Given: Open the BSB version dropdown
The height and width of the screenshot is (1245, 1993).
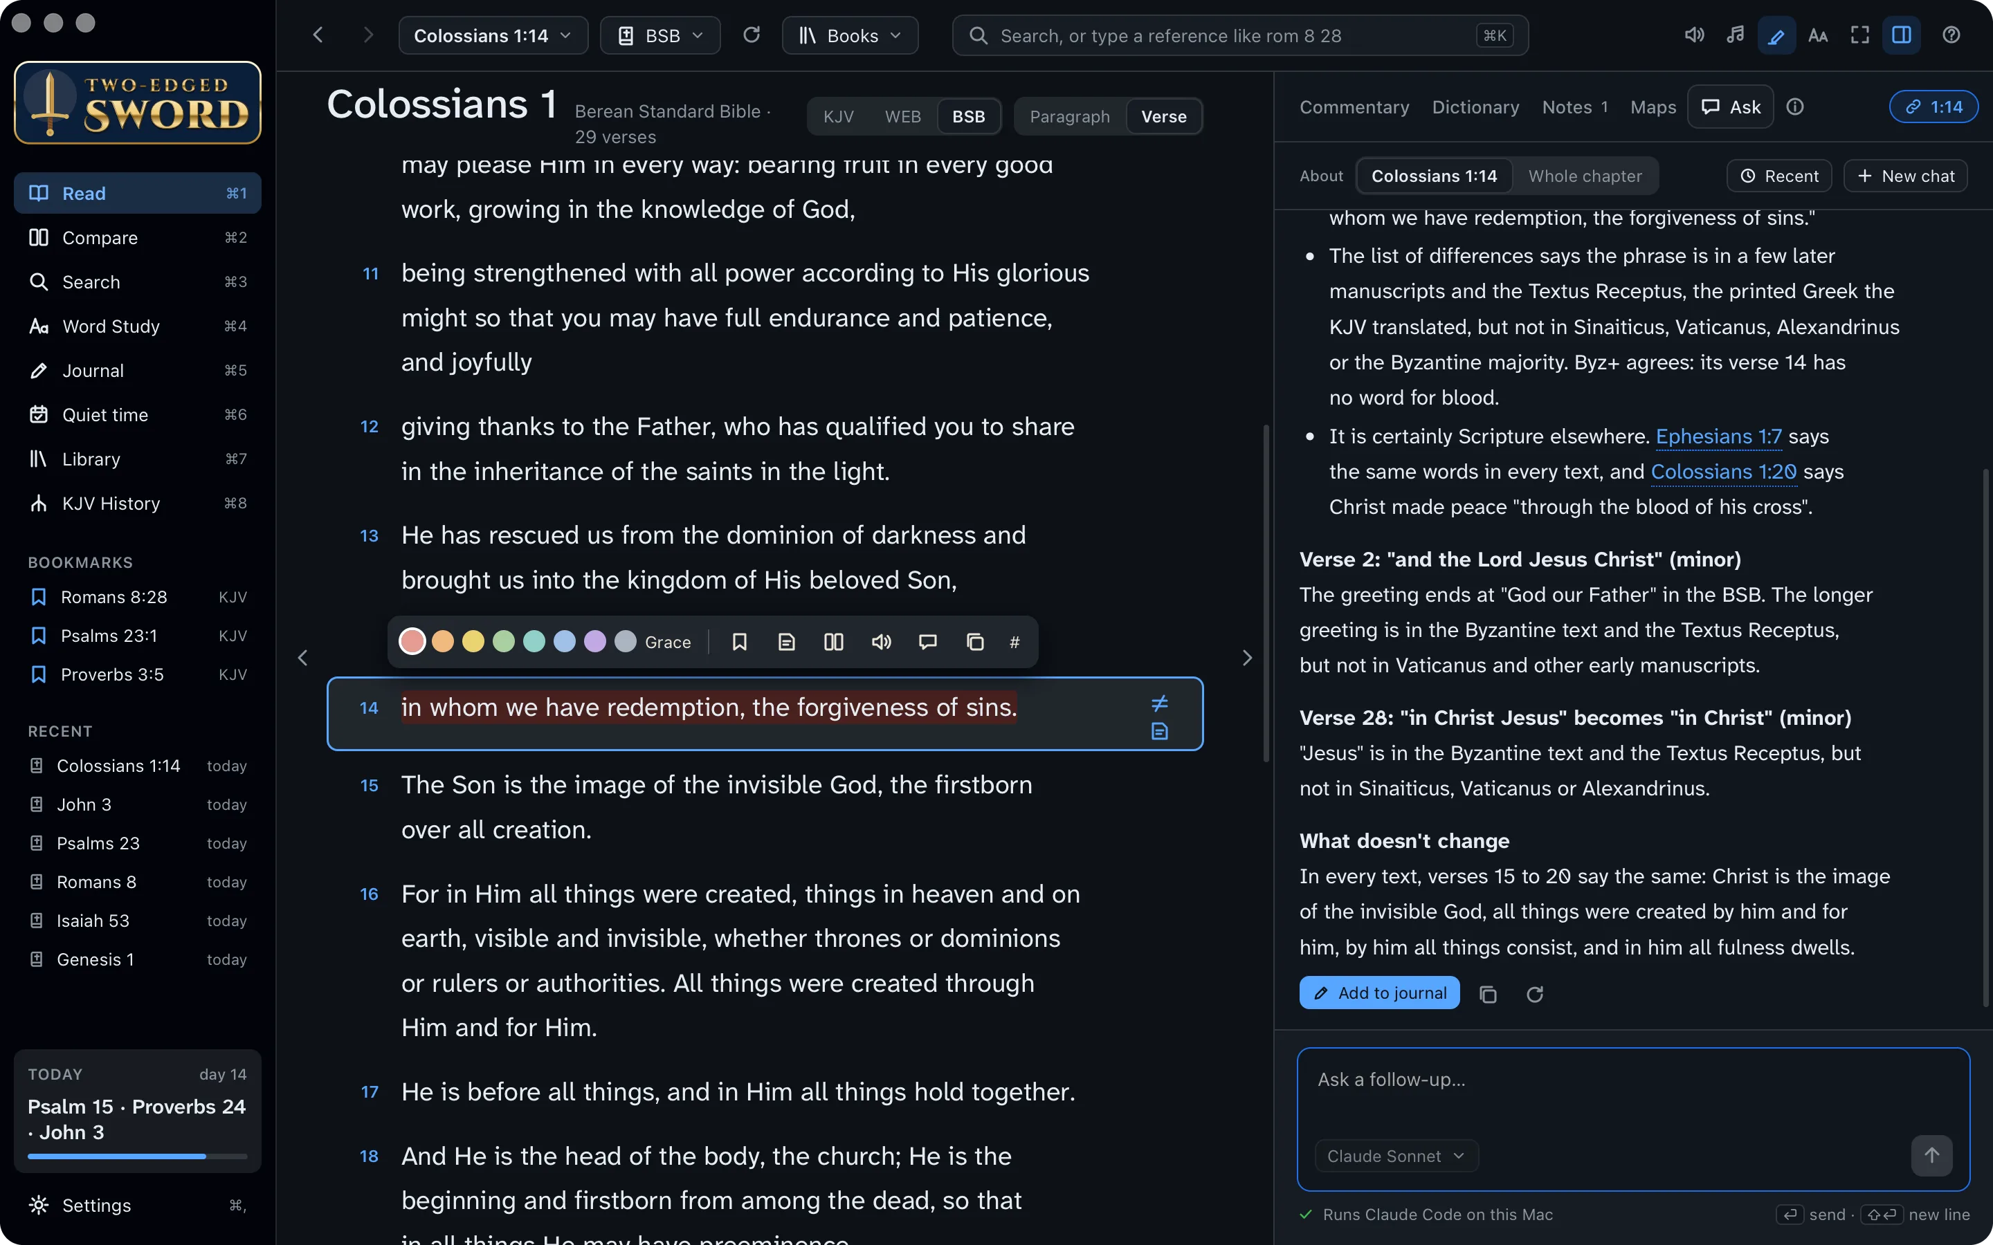Looking at the screenshot, I should pyautogui.click(x=660, y=35).
